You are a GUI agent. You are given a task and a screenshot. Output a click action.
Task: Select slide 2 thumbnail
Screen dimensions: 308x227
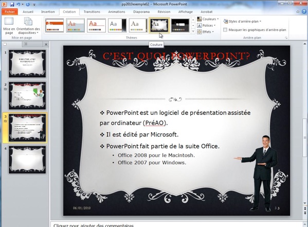pyautogui.click(x=27, y=96)
